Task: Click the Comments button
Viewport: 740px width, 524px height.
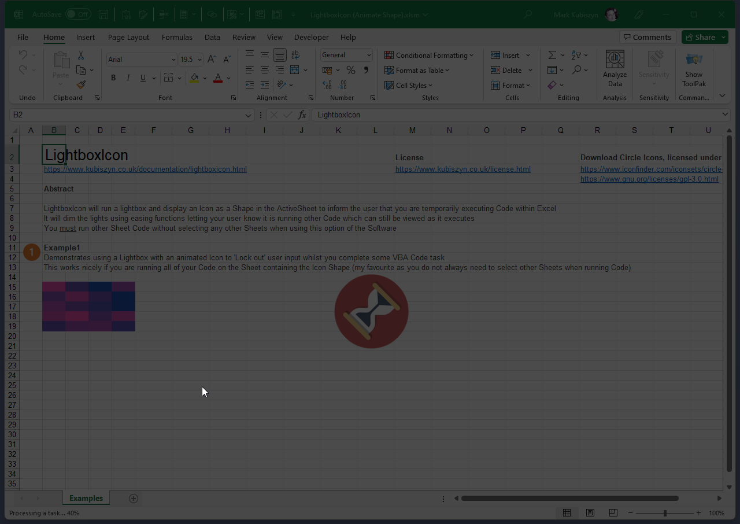Action: [647, 37]
